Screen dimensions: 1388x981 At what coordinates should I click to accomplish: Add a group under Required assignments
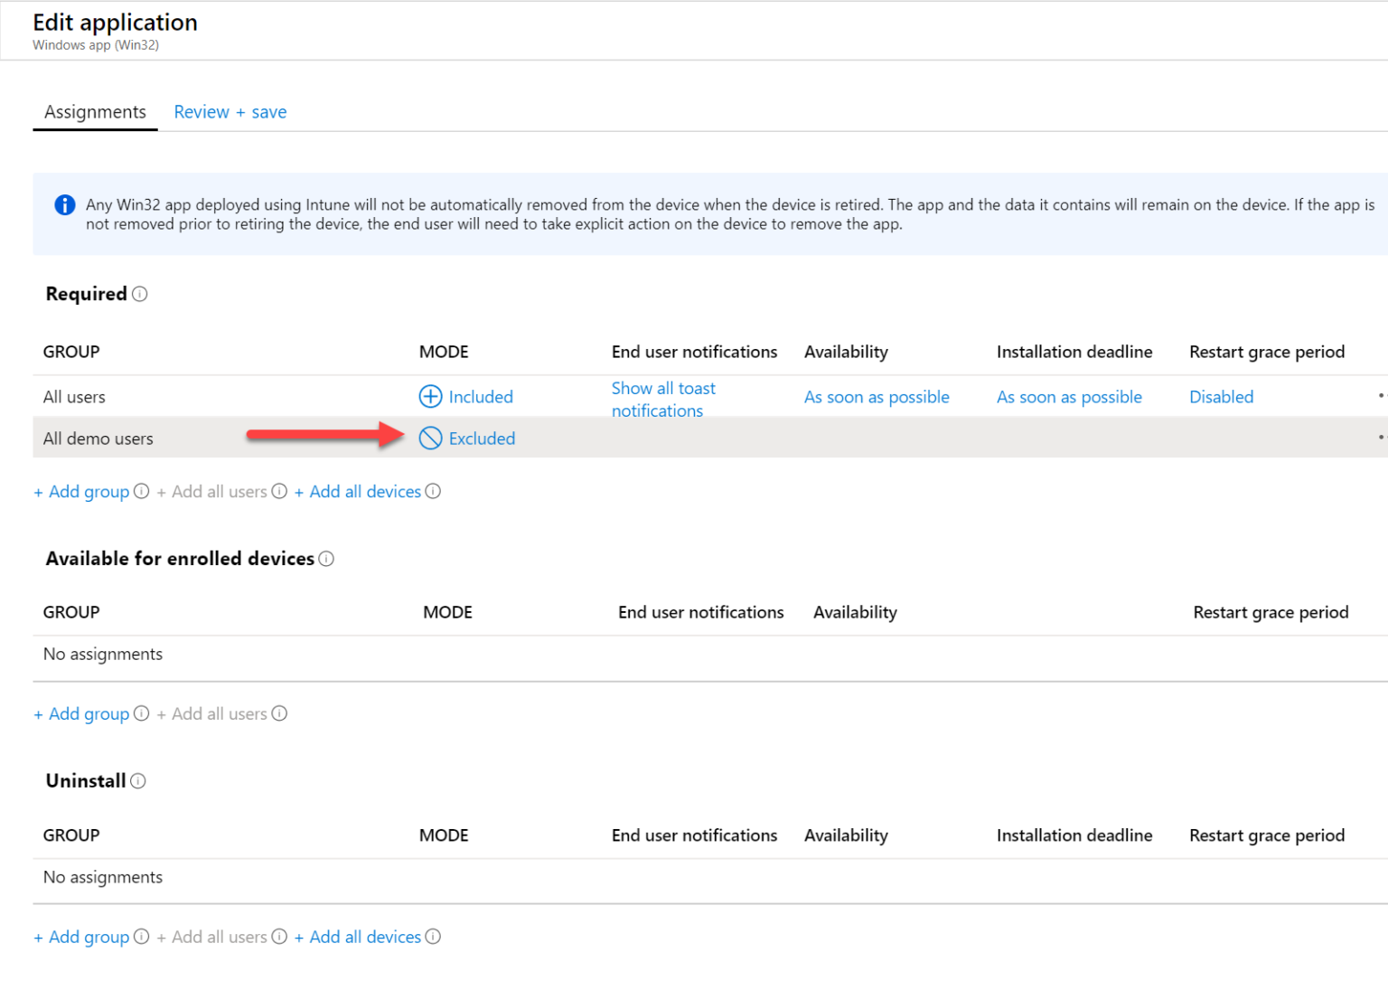click(x=80, y=491)
